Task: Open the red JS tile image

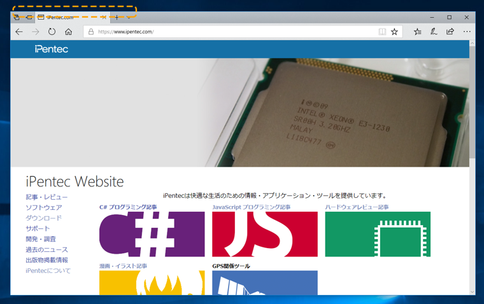Action: pyautogui.click(x=265, y=234)
